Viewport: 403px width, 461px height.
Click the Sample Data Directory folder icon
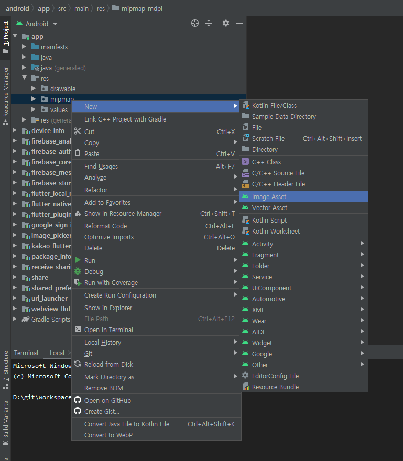(245, 116)
